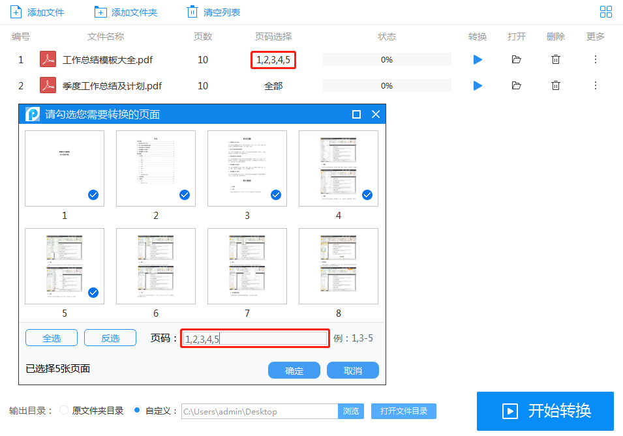Click the 浏览 browse button
The image size is (623, 436).
(x=351, y=411)
